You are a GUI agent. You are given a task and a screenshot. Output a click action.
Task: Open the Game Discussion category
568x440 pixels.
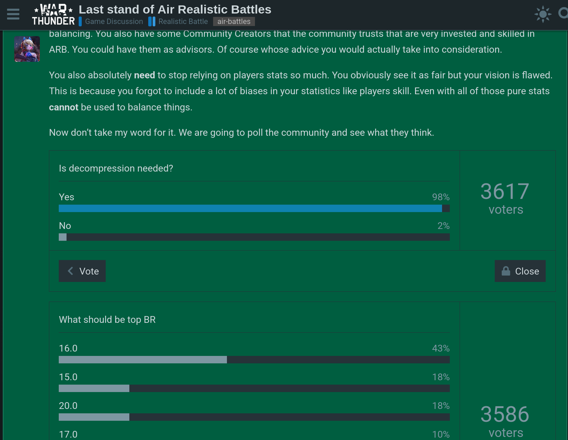(114, 22)
